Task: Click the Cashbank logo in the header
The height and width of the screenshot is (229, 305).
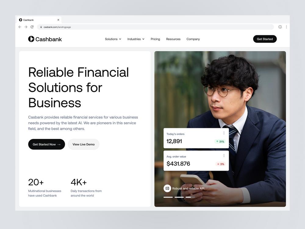Action: [45, 39]
